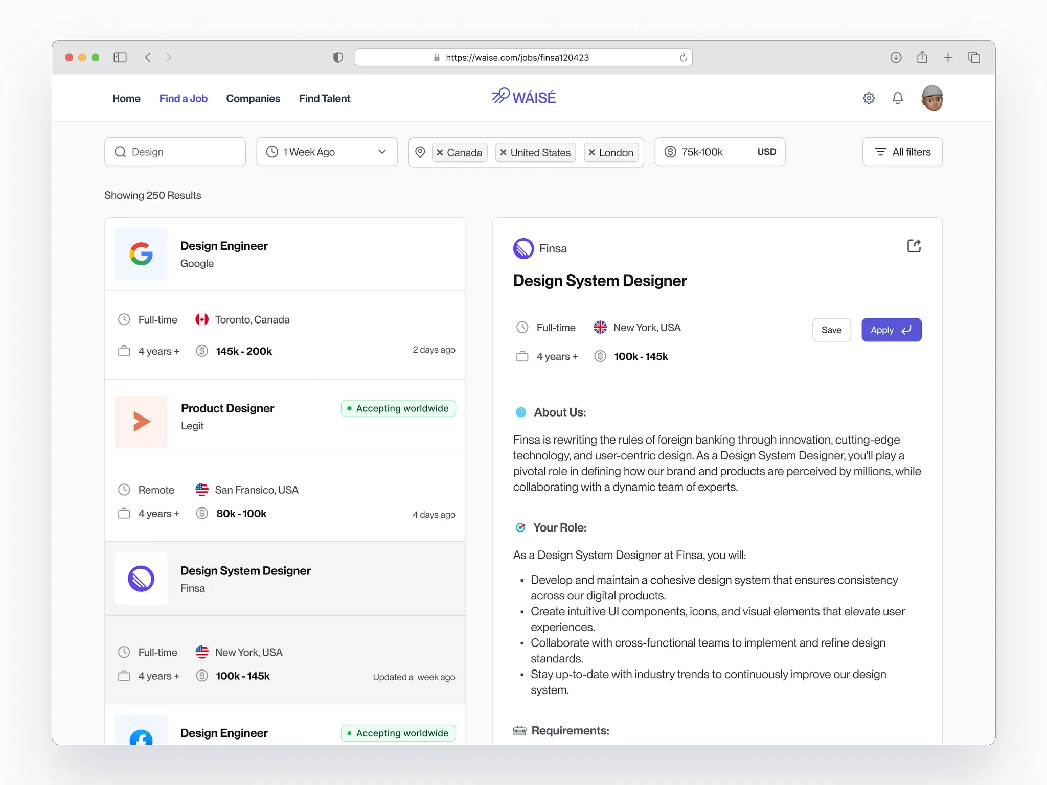Click the salary dollar icon in filter

670,152
